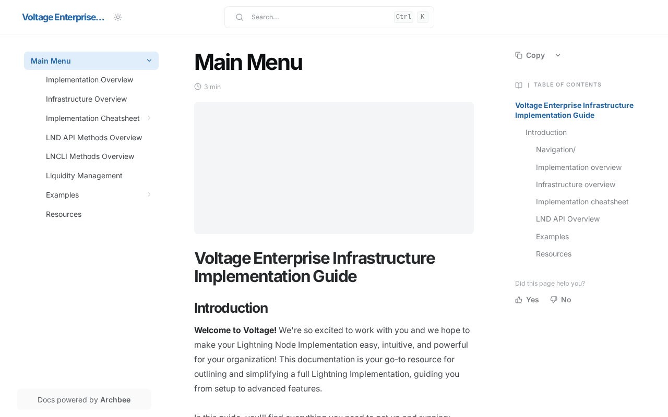
Task: Click the thumbs-down No icon
Action: pos(554,300)
